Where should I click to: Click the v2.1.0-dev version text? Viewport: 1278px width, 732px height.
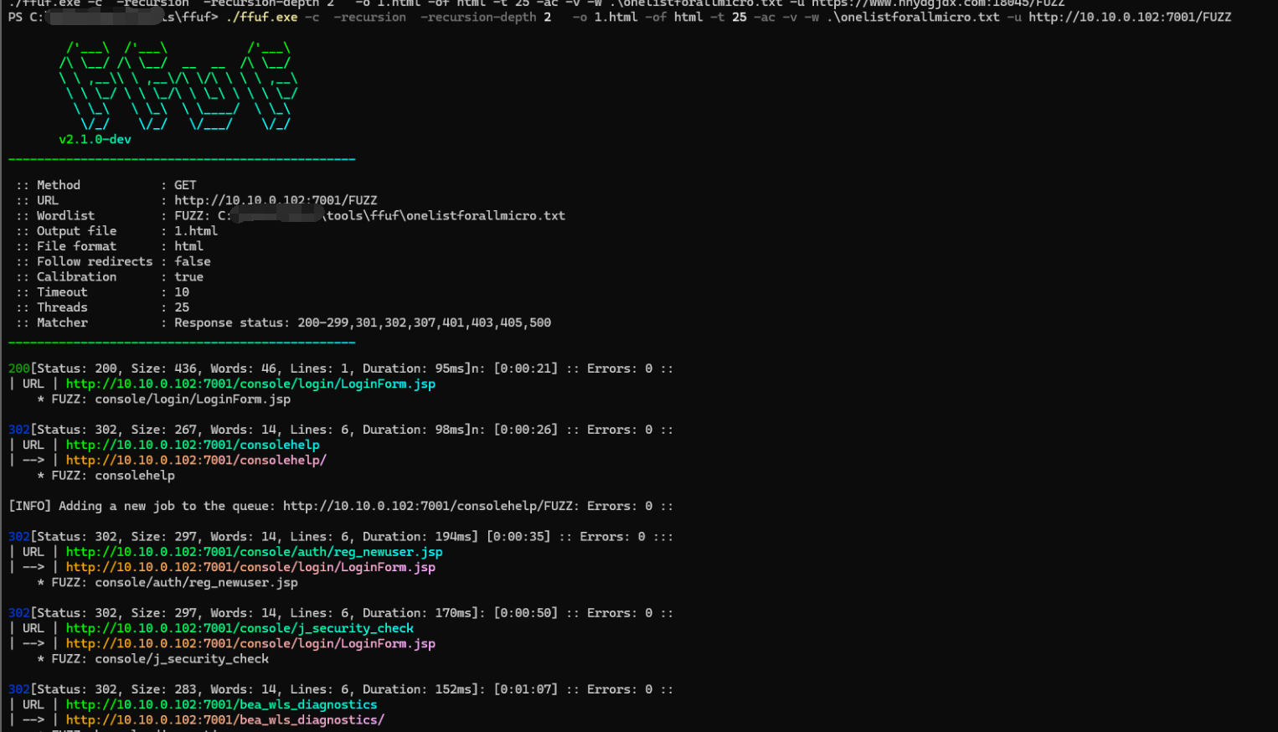(x=95, y=140)
